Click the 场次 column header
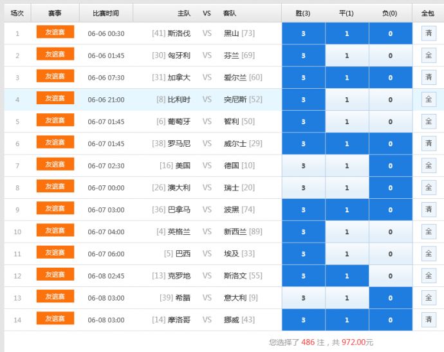This screenshot has width=444, height=352. [17, 13]
